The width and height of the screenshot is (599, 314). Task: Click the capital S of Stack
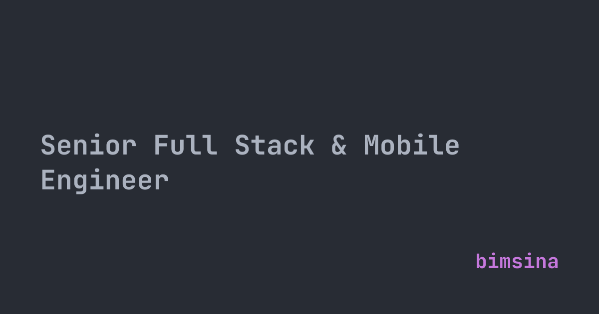tap(242, 146)
